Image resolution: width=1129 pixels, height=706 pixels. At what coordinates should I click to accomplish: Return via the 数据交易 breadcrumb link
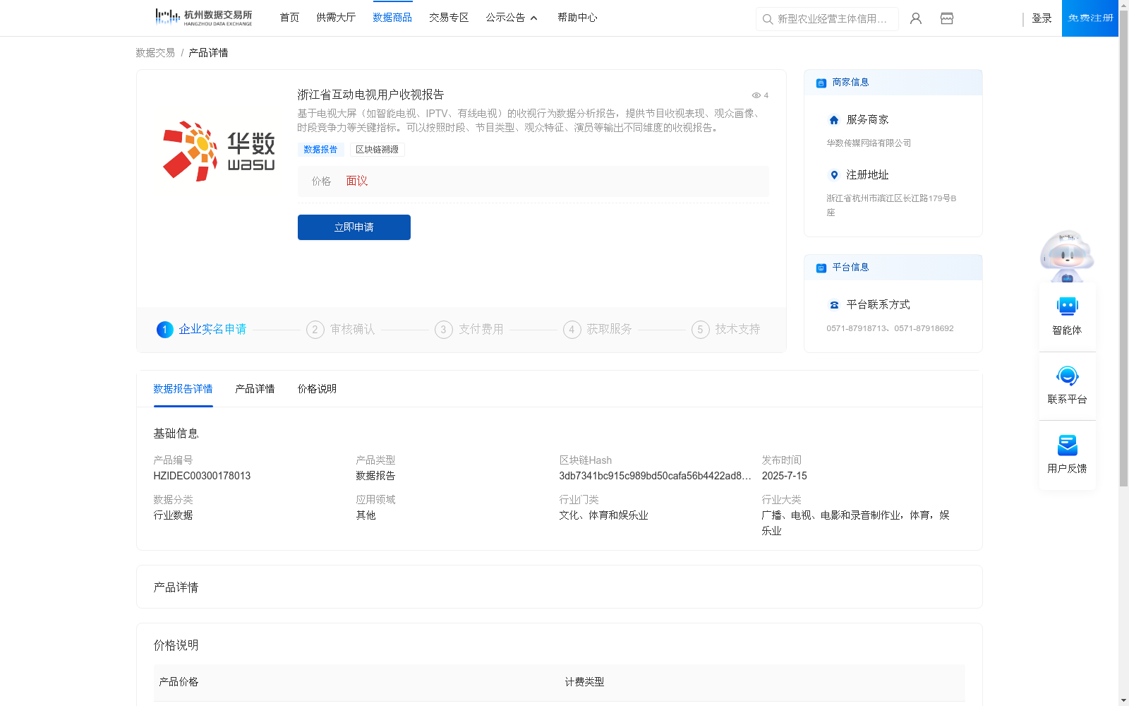(154, 52)
